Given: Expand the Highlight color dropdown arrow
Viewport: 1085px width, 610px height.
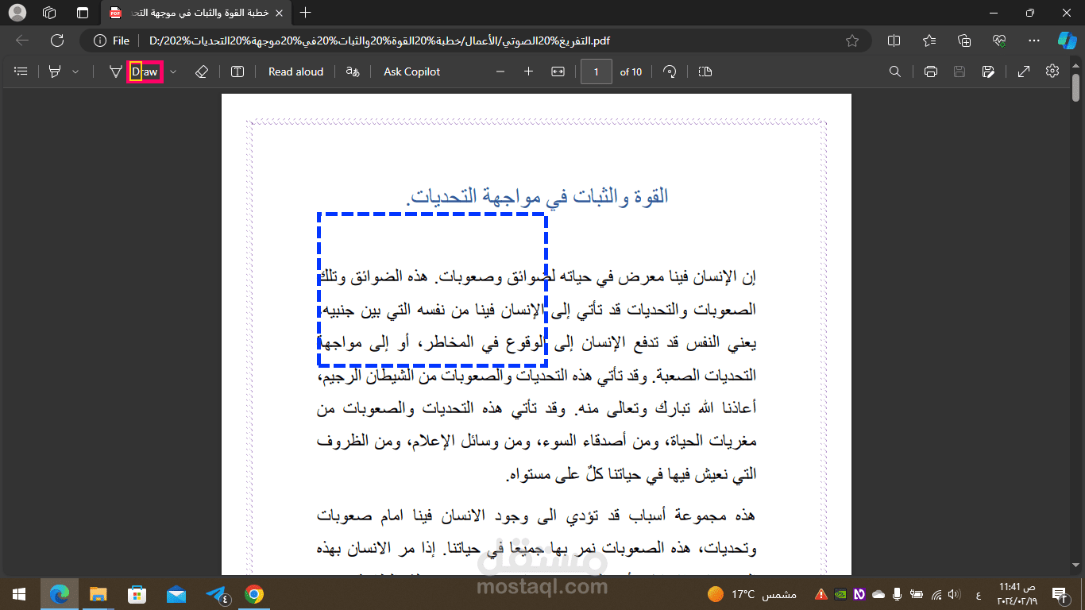Looking at the screenshot, I should pyautogui.click(x=75, y=71).
